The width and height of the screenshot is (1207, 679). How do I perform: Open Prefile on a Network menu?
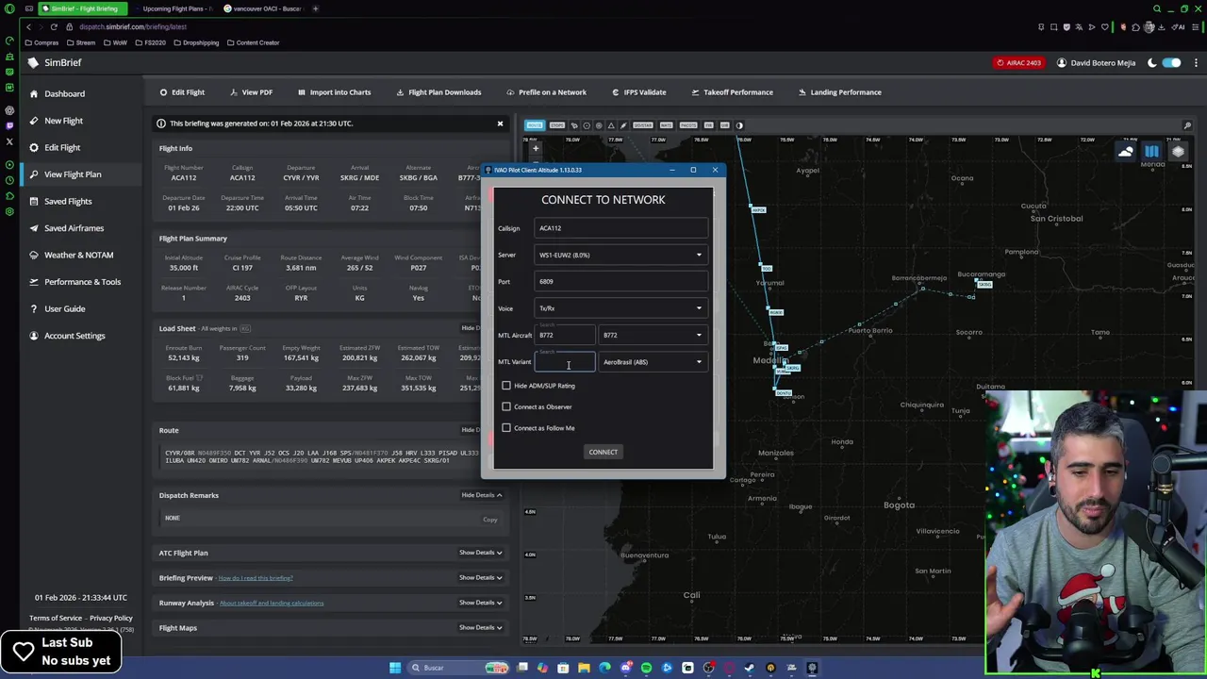pyautogui.click(x=546, y=92)
